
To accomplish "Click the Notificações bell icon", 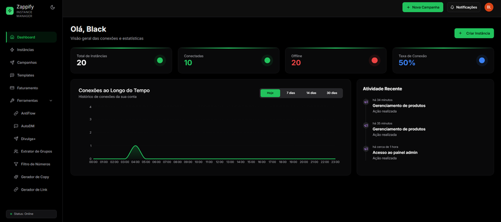I will (452, 7).
